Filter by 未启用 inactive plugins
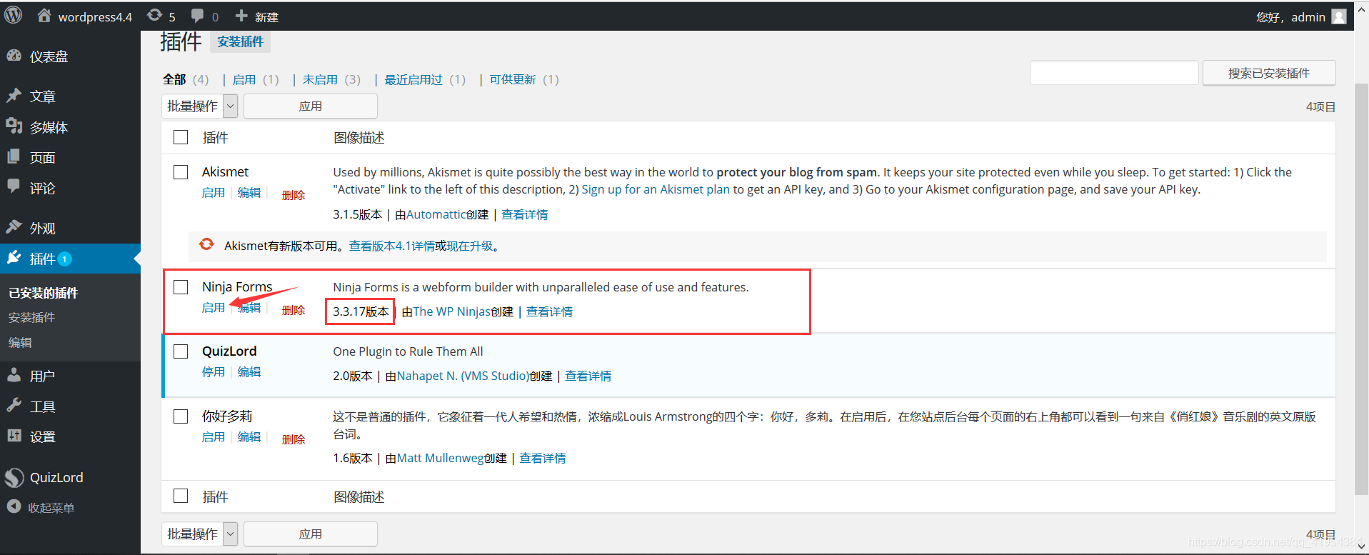This screenshot has height=555, width=1369. (x=320, y=79)
